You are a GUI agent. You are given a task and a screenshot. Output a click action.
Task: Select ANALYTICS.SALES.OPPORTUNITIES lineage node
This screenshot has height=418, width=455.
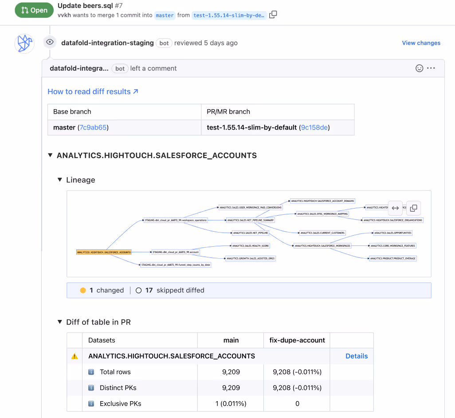[392, 233]
